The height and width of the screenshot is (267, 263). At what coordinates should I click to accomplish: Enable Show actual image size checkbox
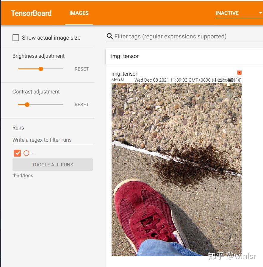coord(16,38)
